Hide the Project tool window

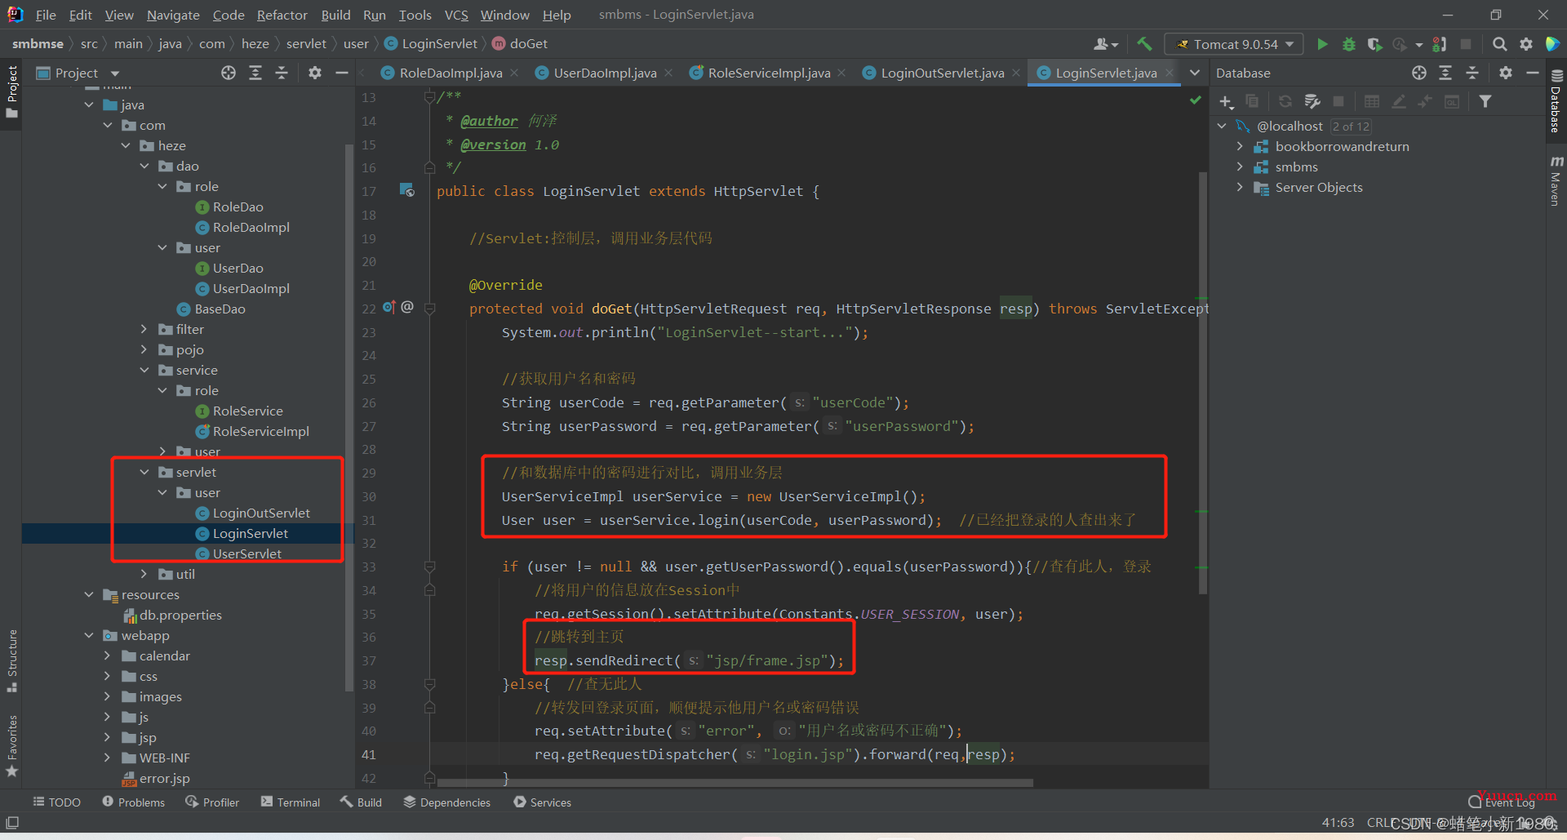point(342,73)
